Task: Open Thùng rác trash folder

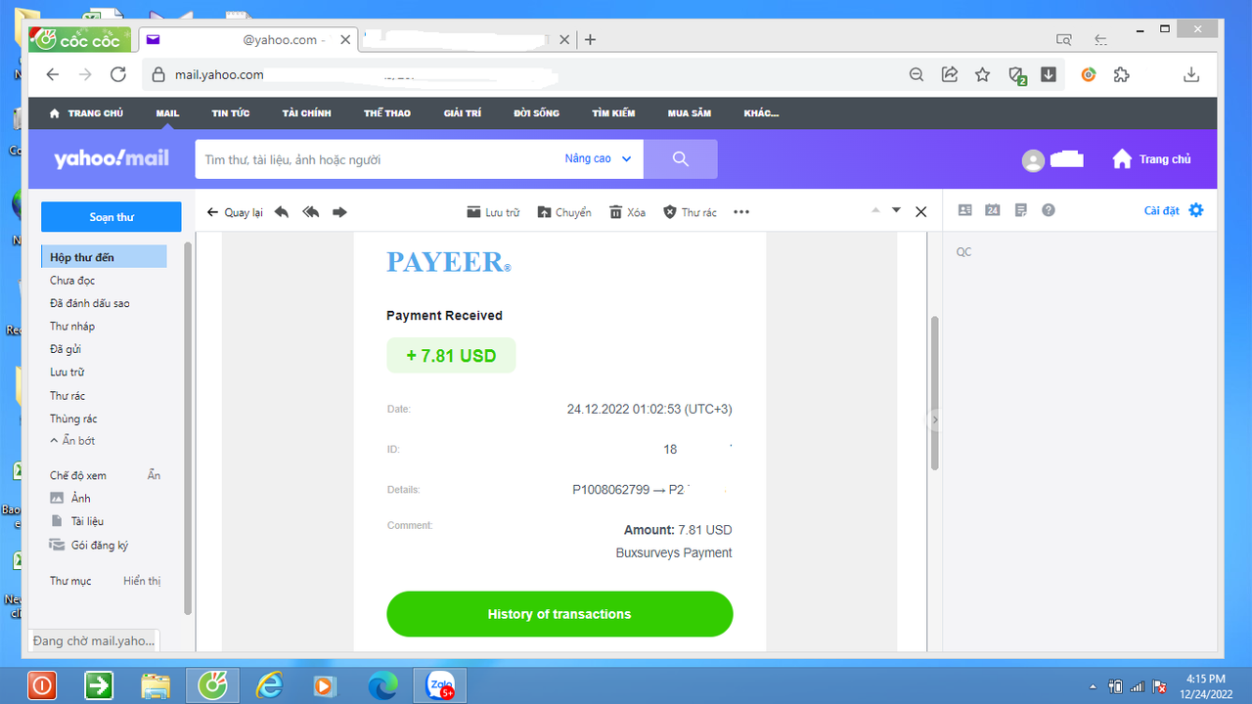Action: 73,418
